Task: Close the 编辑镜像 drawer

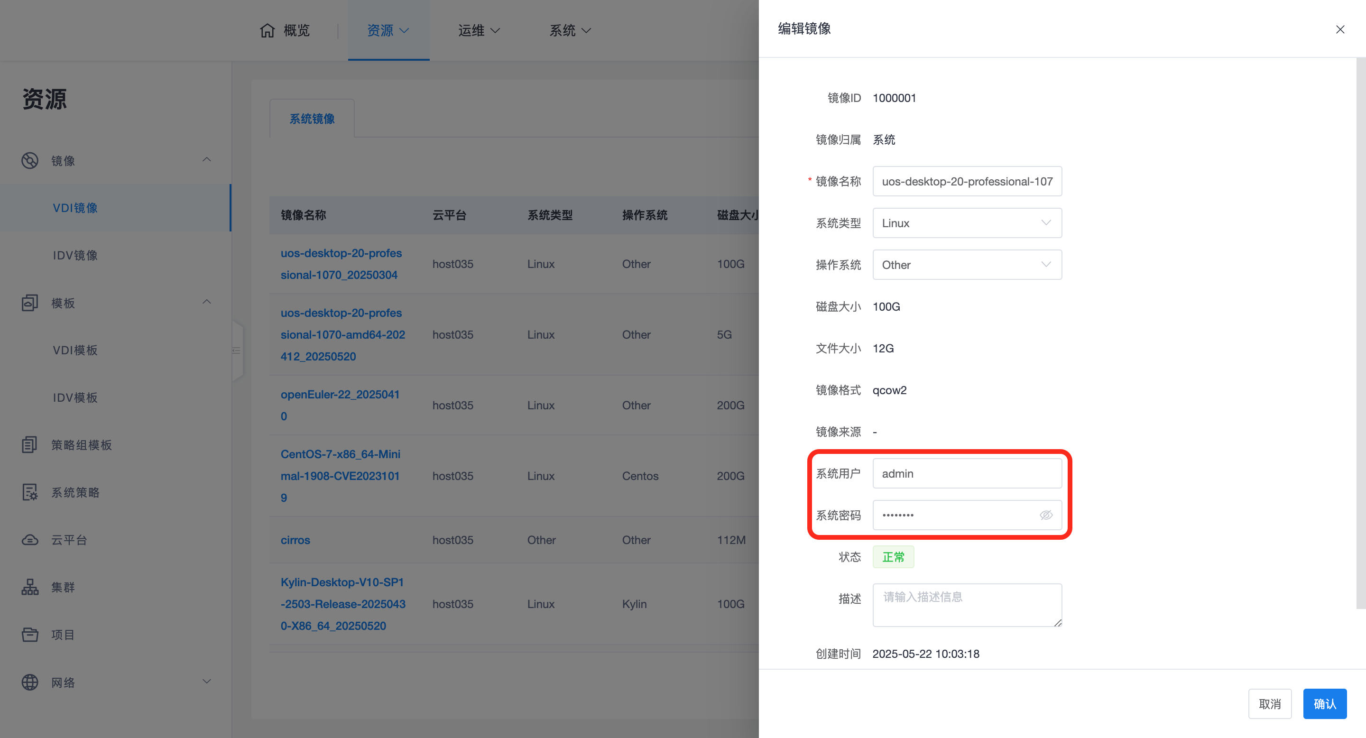Action: (1340, 29)
